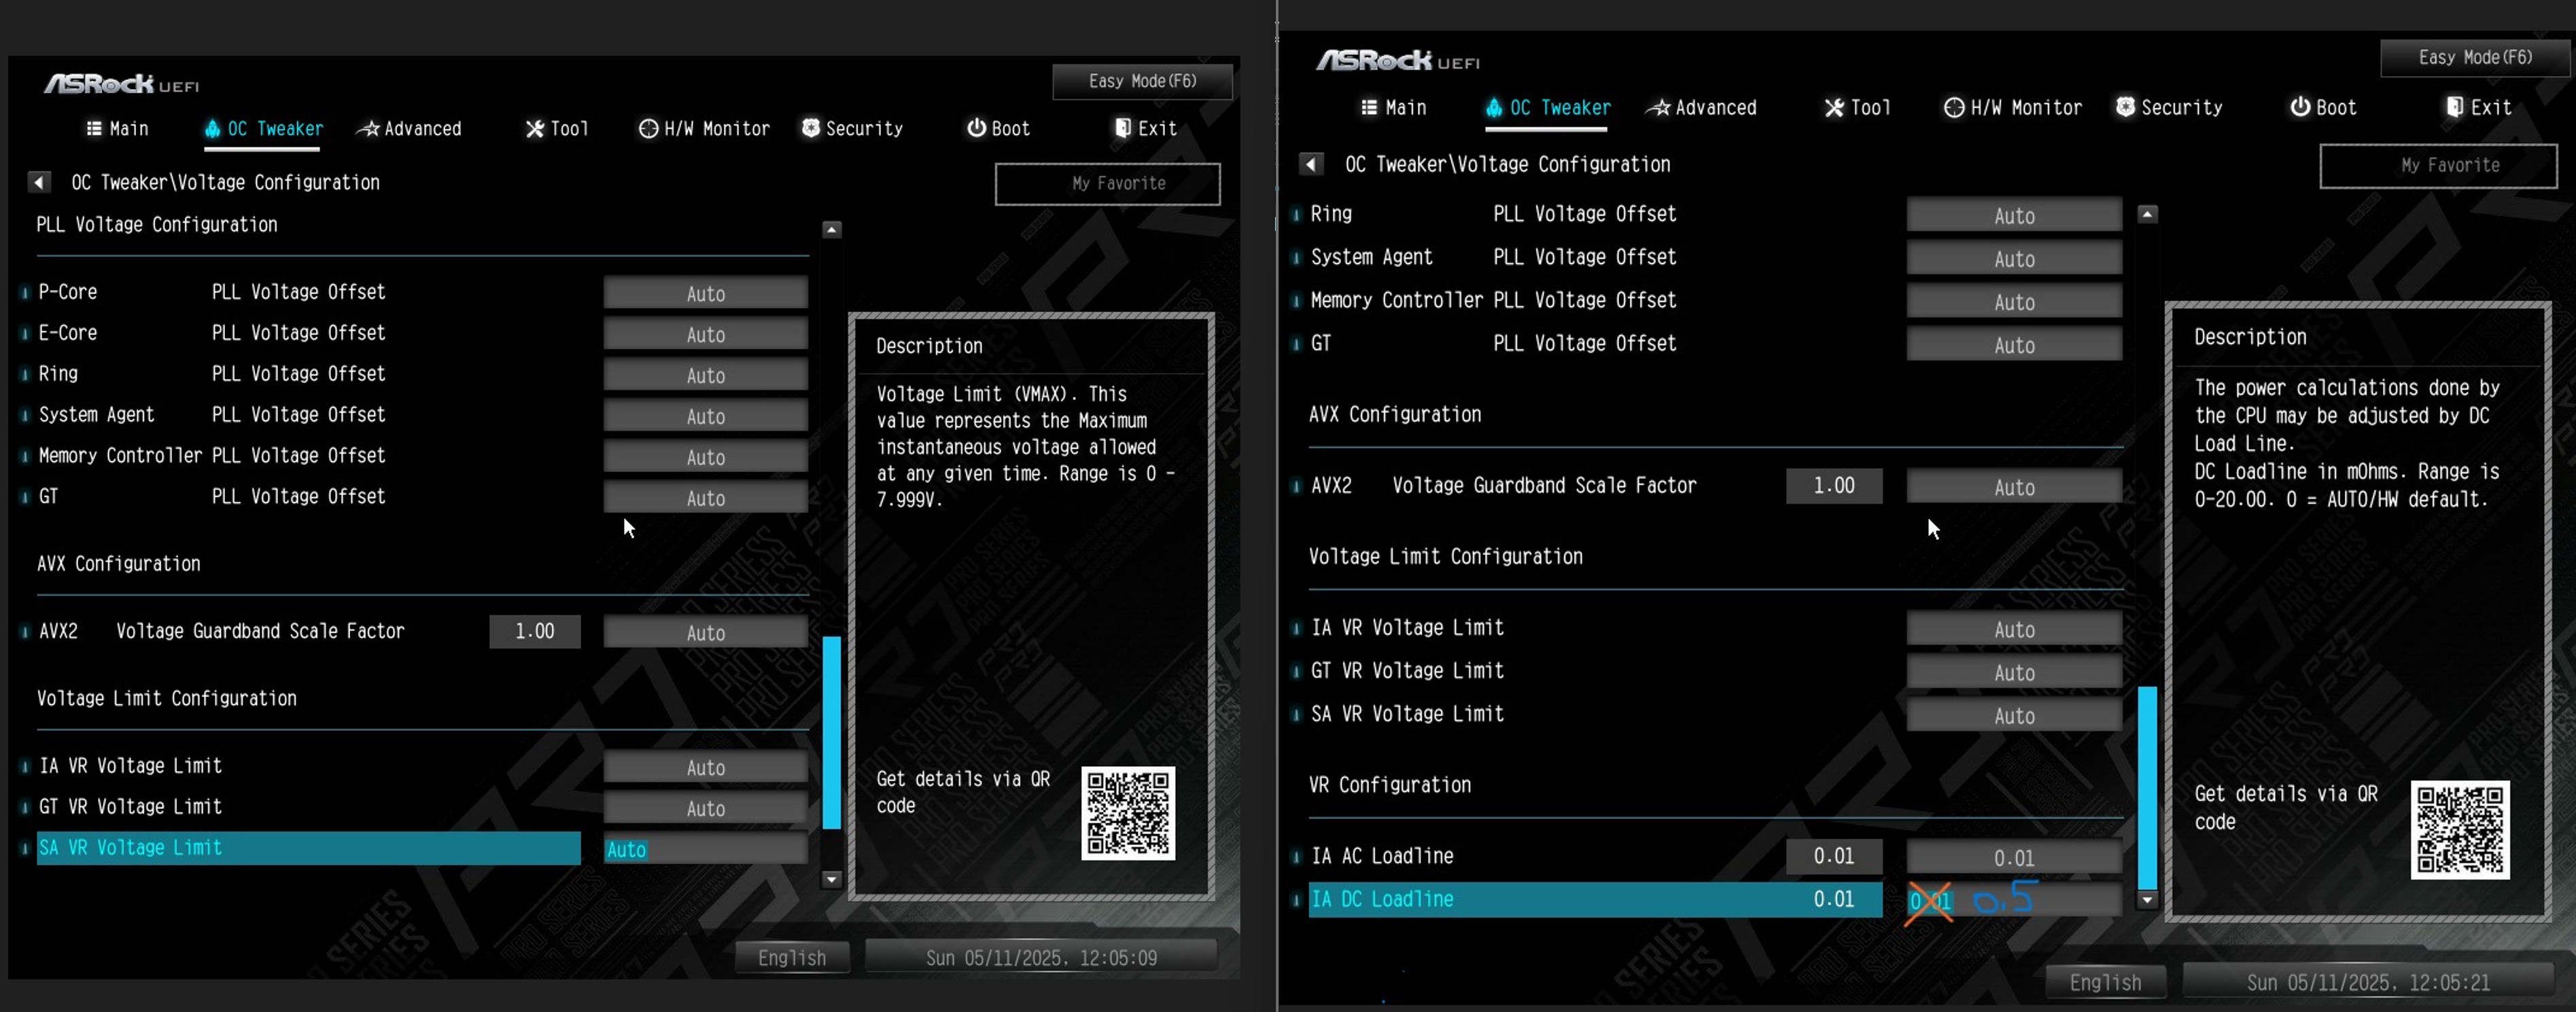Click scroll down arrow in right window list
This screenshot has height=1012, width=2576.
pyautogui.click(x=2147, y=900)
